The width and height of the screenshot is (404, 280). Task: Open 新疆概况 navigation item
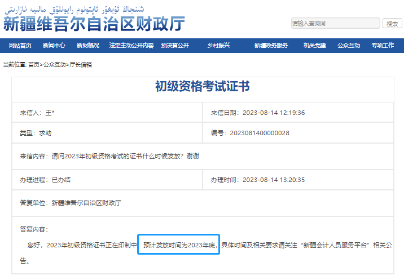point(88,46)
